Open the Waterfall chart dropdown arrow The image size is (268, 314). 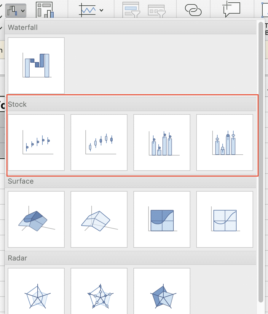tap(23, 11)
